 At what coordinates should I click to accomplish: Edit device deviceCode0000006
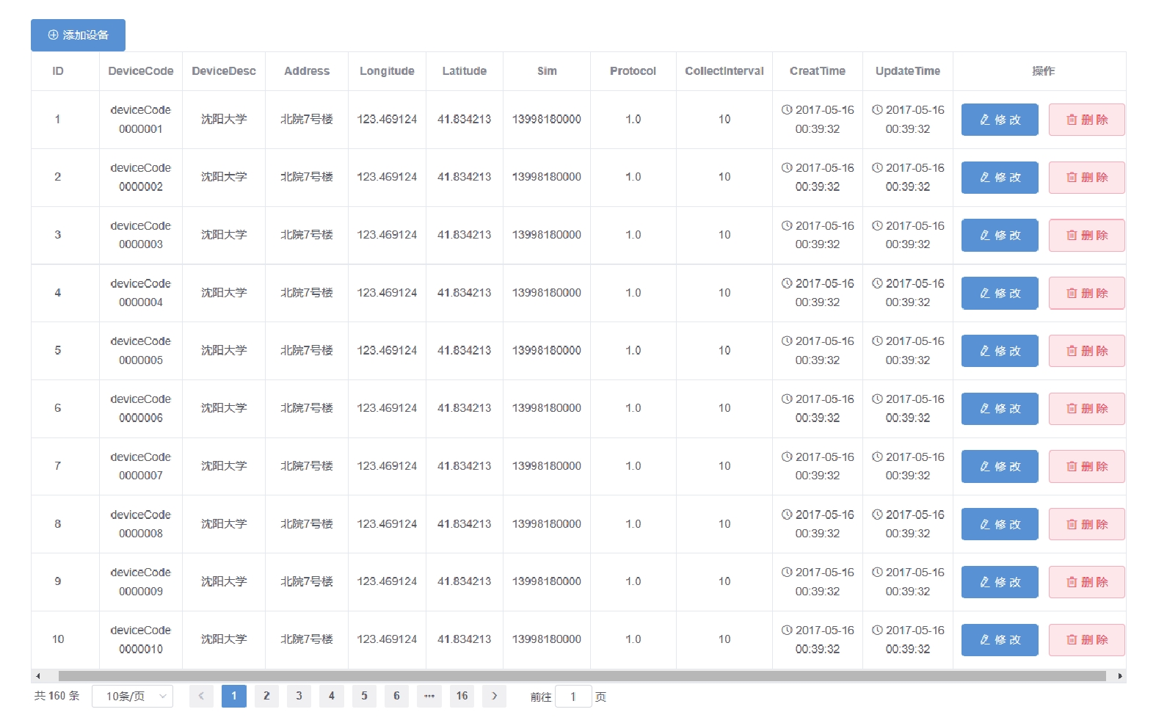click(x=1000, y=409)
